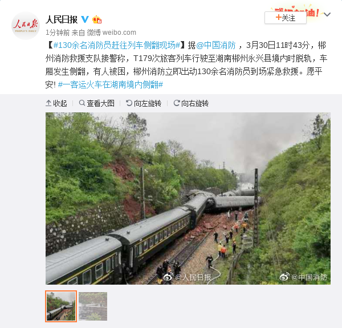Open the 人民日报 account name link
342x328 pixels.
click(62, 19)
